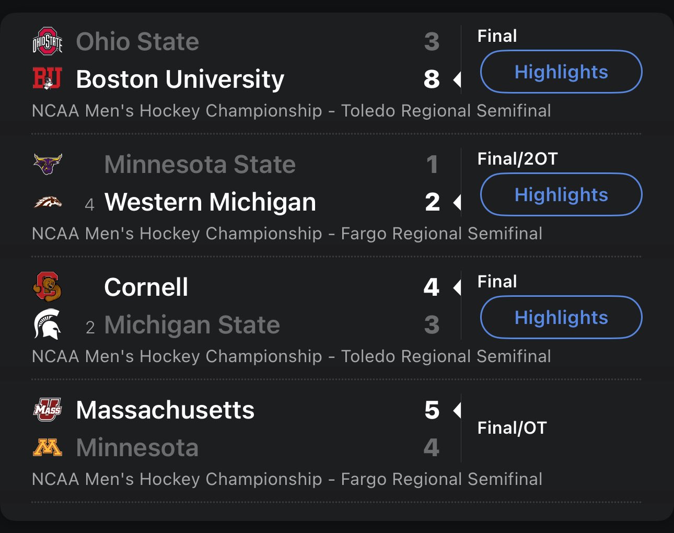Viewport: 674px width, 533px height.
Task: Click the Ohio State team logo
Action: click(48, 41)
